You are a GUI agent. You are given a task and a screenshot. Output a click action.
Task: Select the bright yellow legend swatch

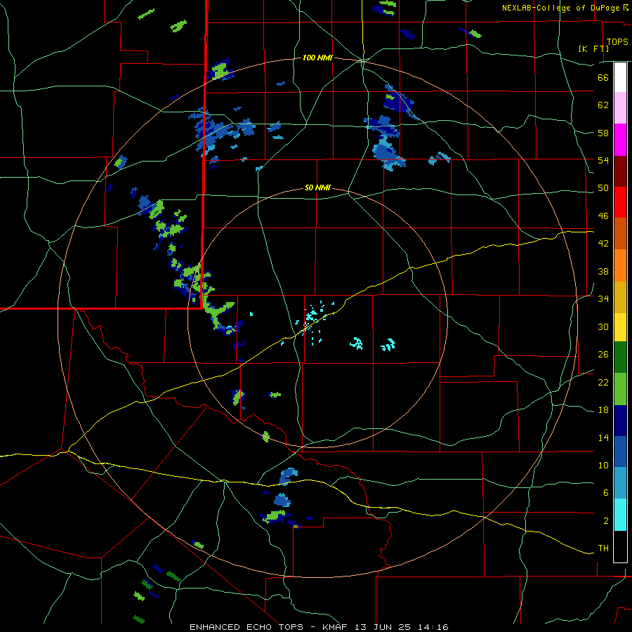coord(620,327)
